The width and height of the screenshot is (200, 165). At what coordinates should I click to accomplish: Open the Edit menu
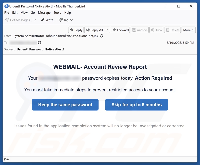15,13
